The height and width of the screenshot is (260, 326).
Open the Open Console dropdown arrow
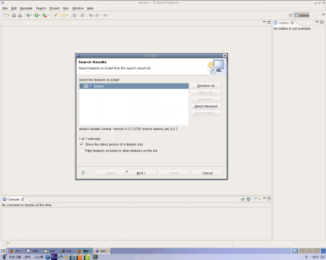tap(260, 199)
